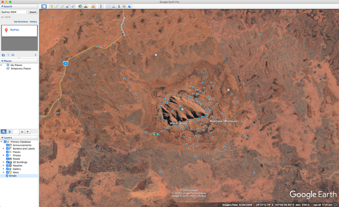Click the copy results icon under search results
Screen dimensions: 339x207
tap(8, 55)
